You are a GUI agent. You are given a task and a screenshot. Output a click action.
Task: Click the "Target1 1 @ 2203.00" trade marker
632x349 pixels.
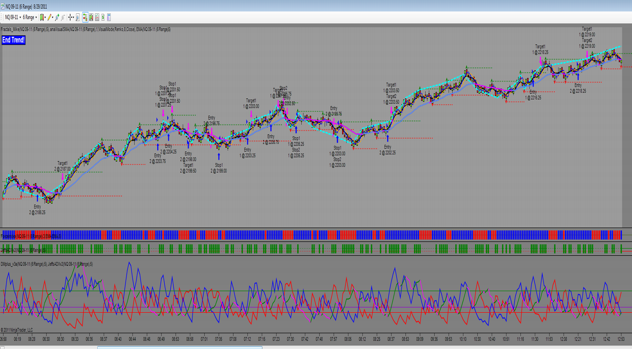(x=251, y=103)
